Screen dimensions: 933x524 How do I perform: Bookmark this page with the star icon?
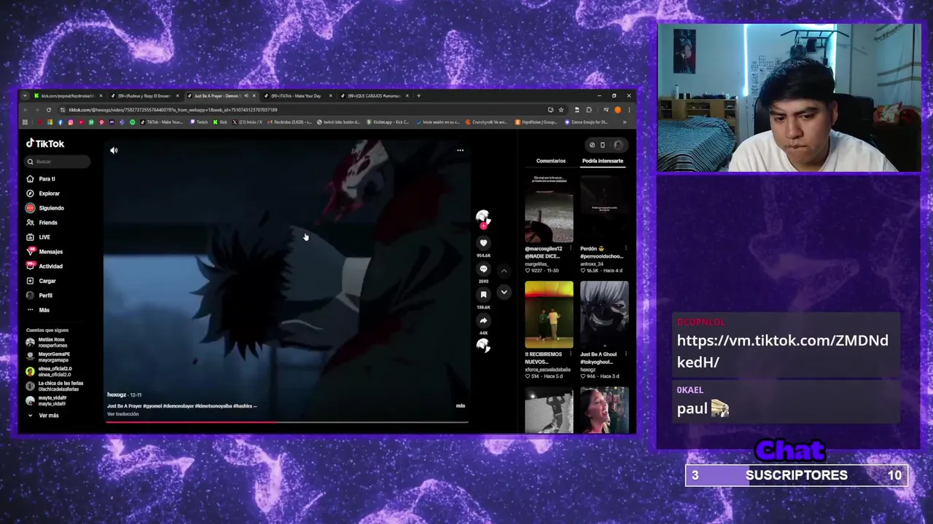[x=561, y=110]
